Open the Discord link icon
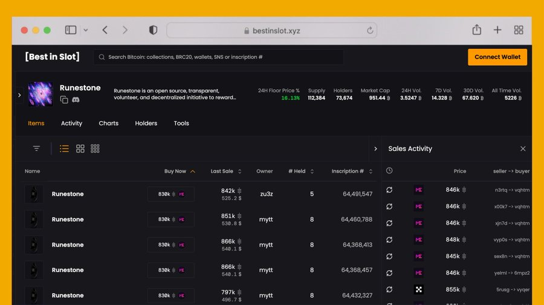The height and width of the screenshot is (305, 544). pos(76,99)
